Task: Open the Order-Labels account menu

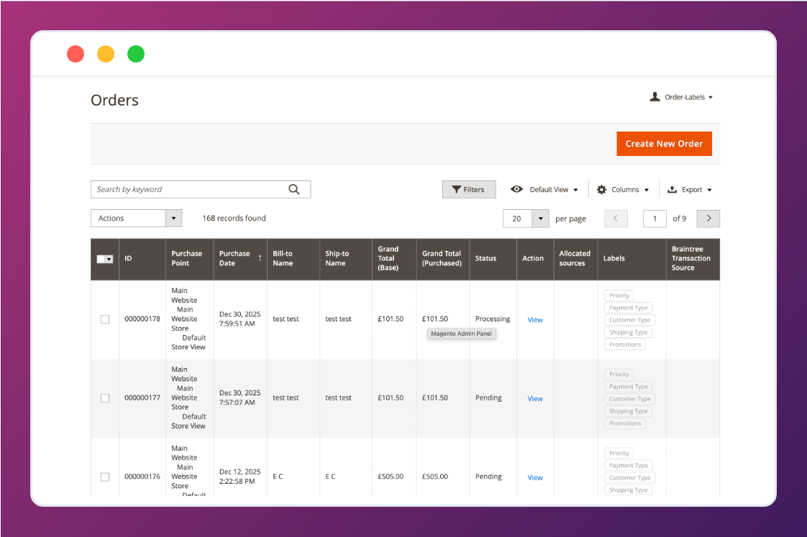Action: [681, 97]
